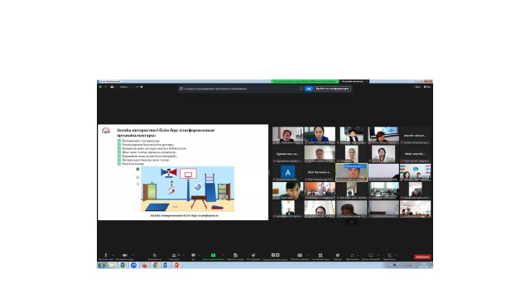Open the Security shield icon
The width and height of the screenshot is (530, 298).
155,256
